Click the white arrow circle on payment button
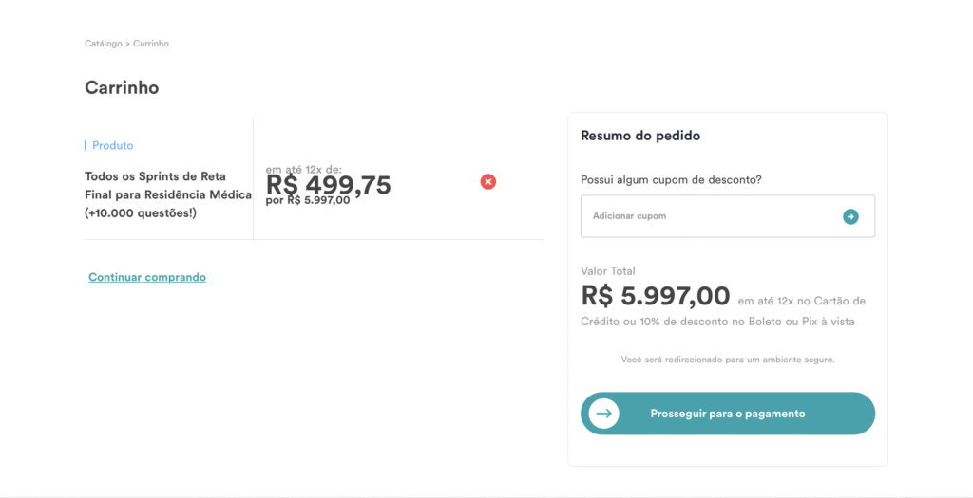 pos(603,414)
